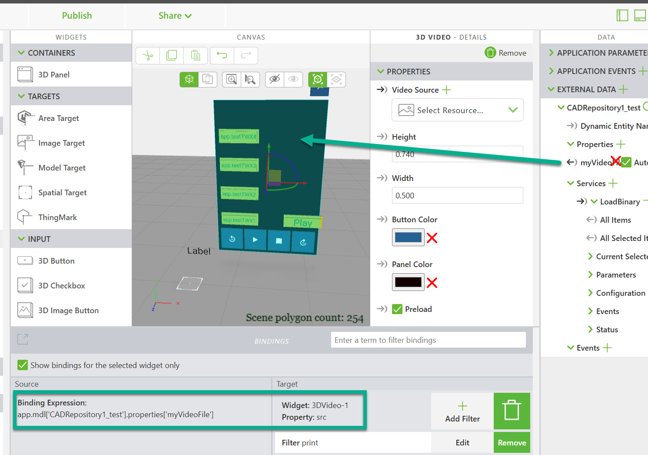
Task: Disable the Preload option for 3D Video
Action: [x=397, y=309]
